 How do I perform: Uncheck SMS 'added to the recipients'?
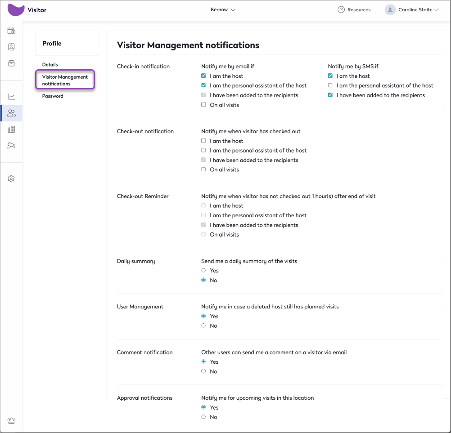point(330,95)
